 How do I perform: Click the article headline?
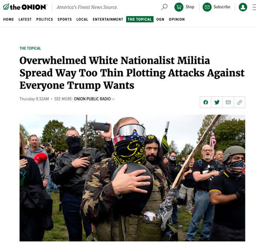pyautogui.click(x=132, y=73)
